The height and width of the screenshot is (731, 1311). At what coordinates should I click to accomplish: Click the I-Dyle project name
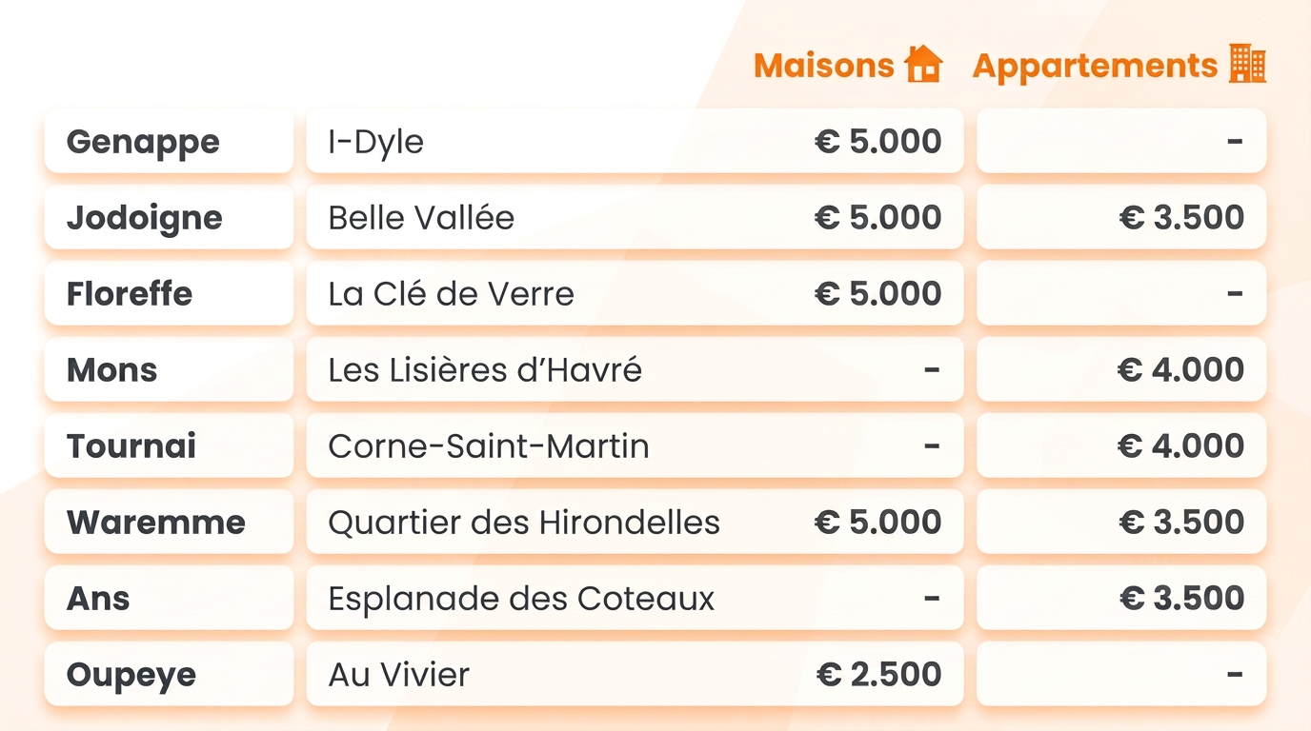click(375, 142)
